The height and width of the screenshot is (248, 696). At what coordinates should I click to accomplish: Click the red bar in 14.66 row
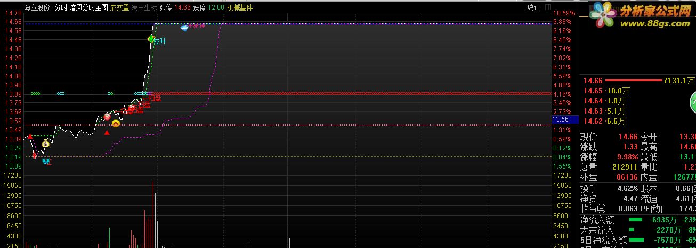(x=633, y=81)
